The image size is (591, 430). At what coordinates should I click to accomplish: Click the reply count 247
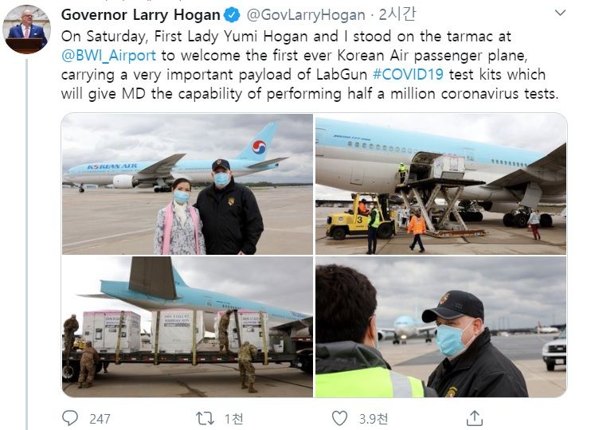click(100, 419)
